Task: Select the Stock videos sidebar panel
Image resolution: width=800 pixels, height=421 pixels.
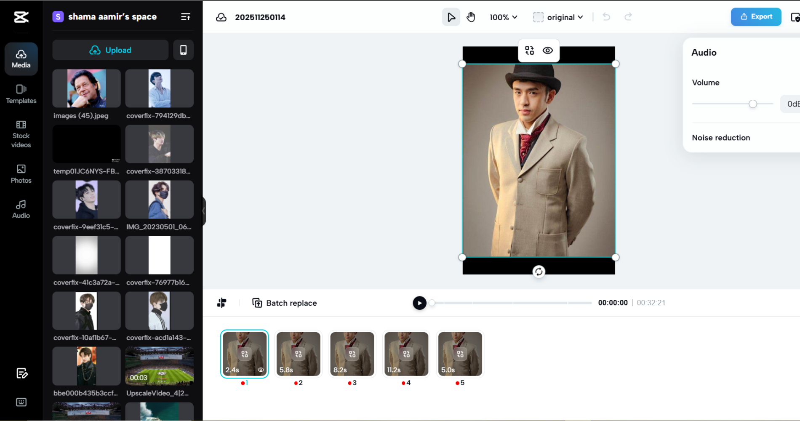Action: [x=21, y=133]
